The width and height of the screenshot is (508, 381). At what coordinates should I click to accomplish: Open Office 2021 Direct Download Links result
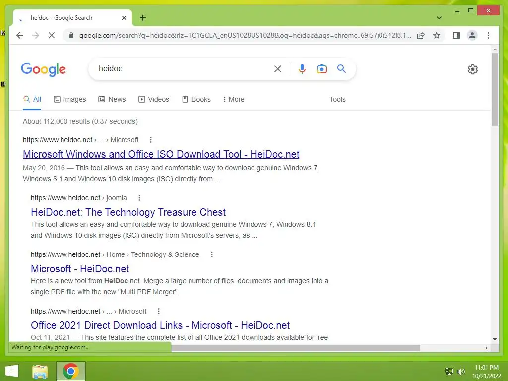160,325
